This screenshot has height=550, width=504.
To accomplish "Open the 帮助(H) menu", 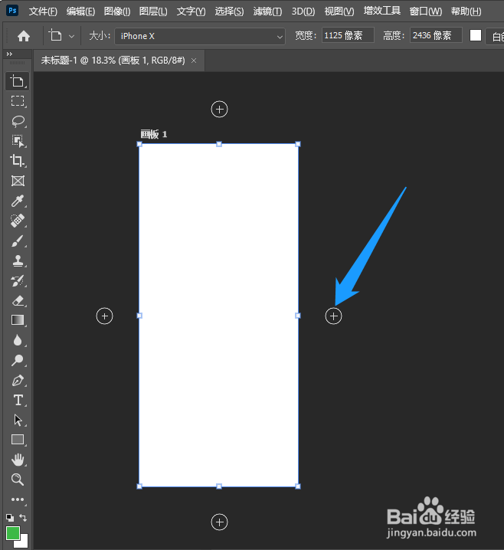I will tap(466, 11).
